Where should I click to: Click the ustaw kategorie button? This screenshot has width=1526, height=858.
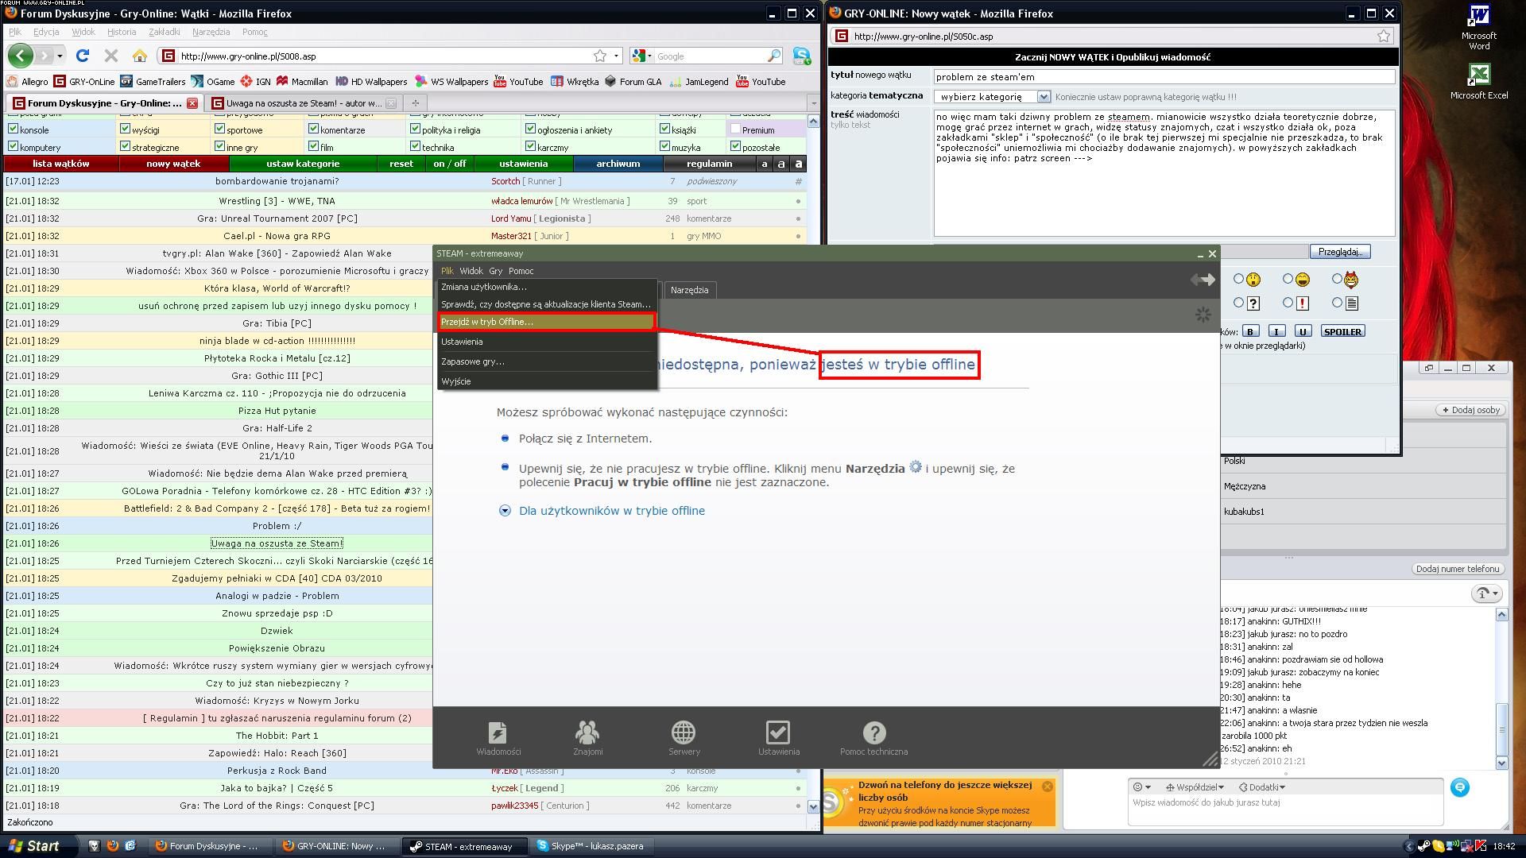point(303,164)
